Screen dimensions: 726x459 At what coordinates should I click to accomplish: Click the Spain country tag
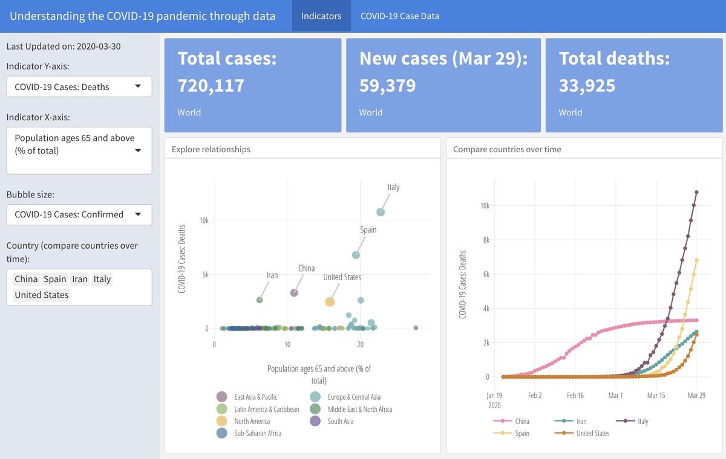55,279
